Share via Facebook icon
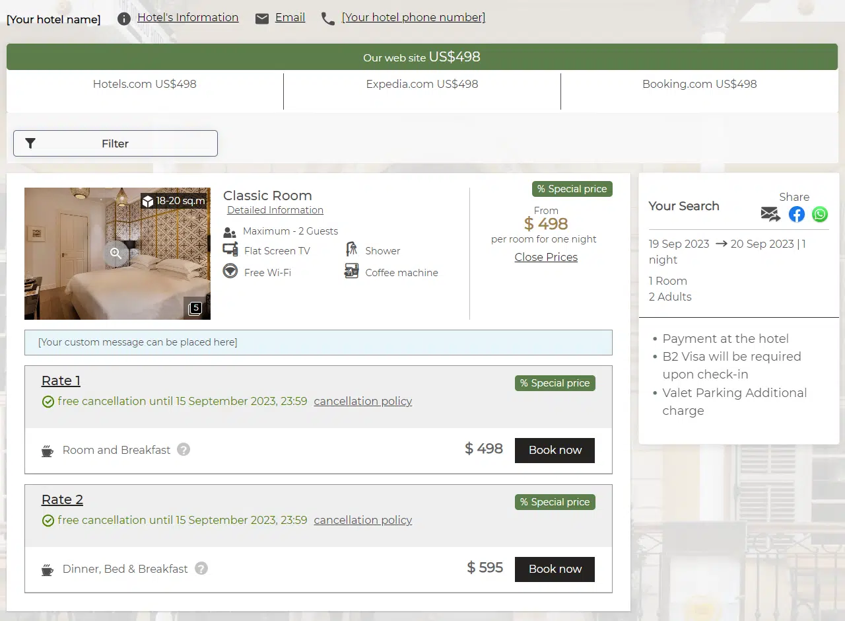 pyautogui.click(x=797, y=214)
